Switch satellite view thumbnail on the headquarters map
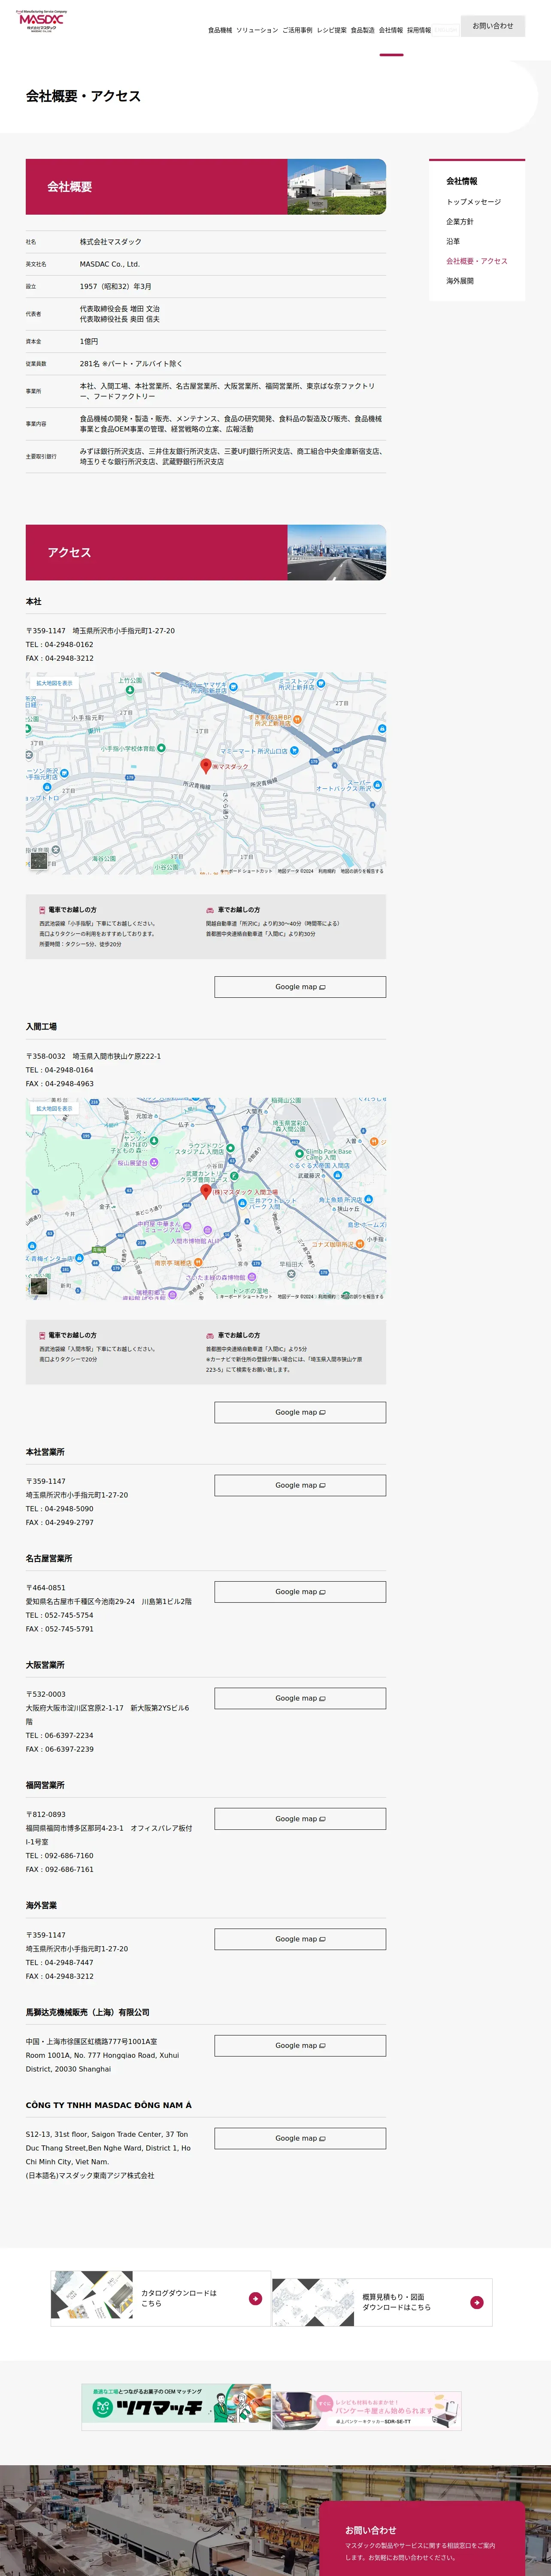The width and height of the screenshot is (551, 2576). click(39, 860)
